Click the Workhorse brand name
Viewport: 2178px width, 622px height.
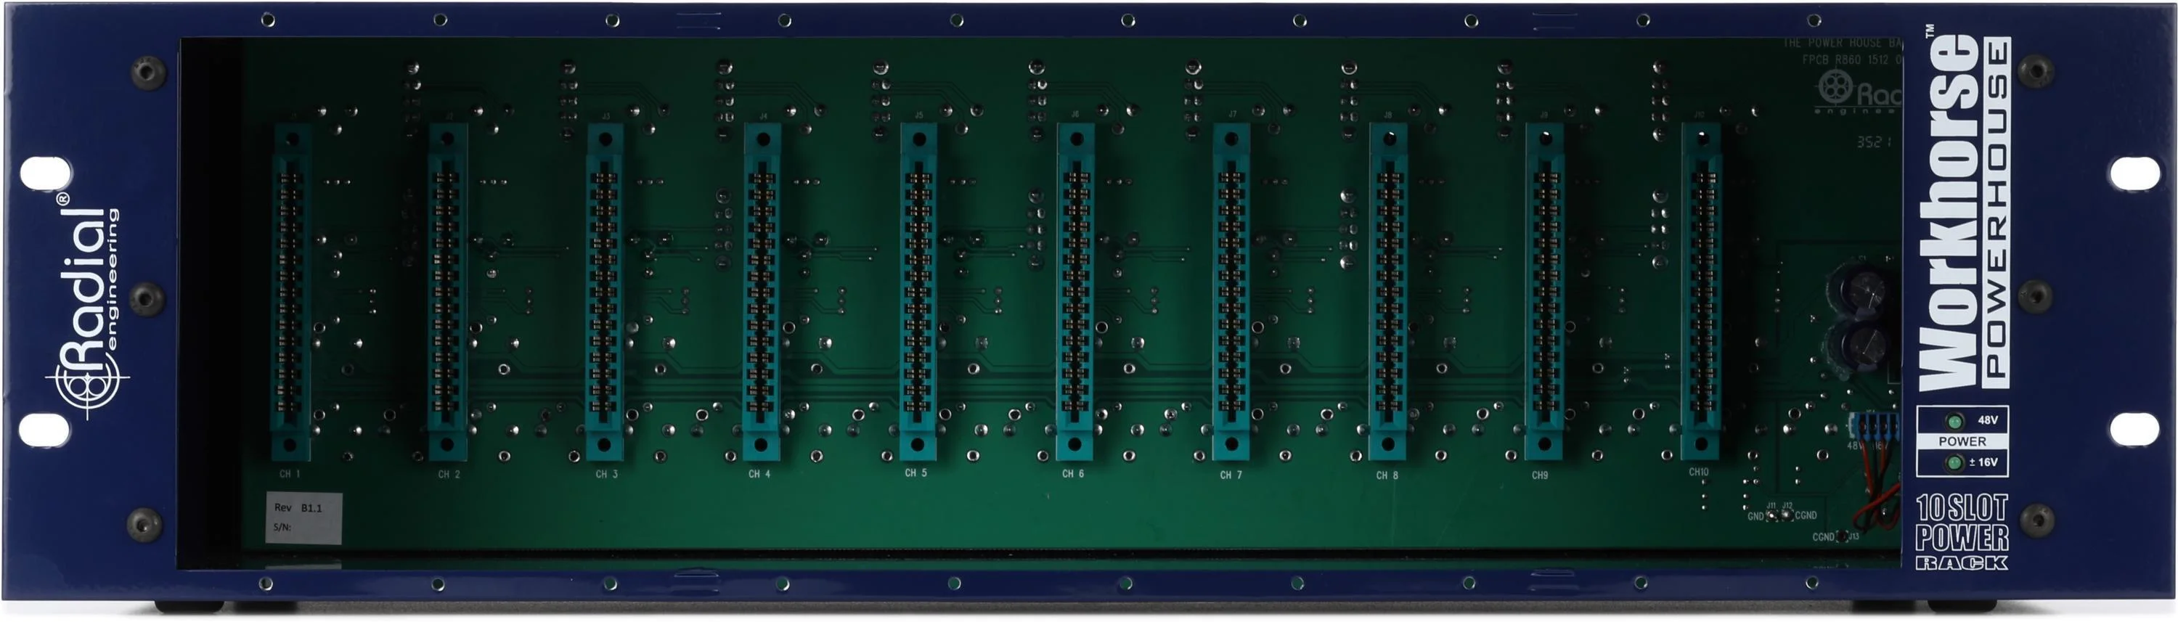(x=1949, y=211)
